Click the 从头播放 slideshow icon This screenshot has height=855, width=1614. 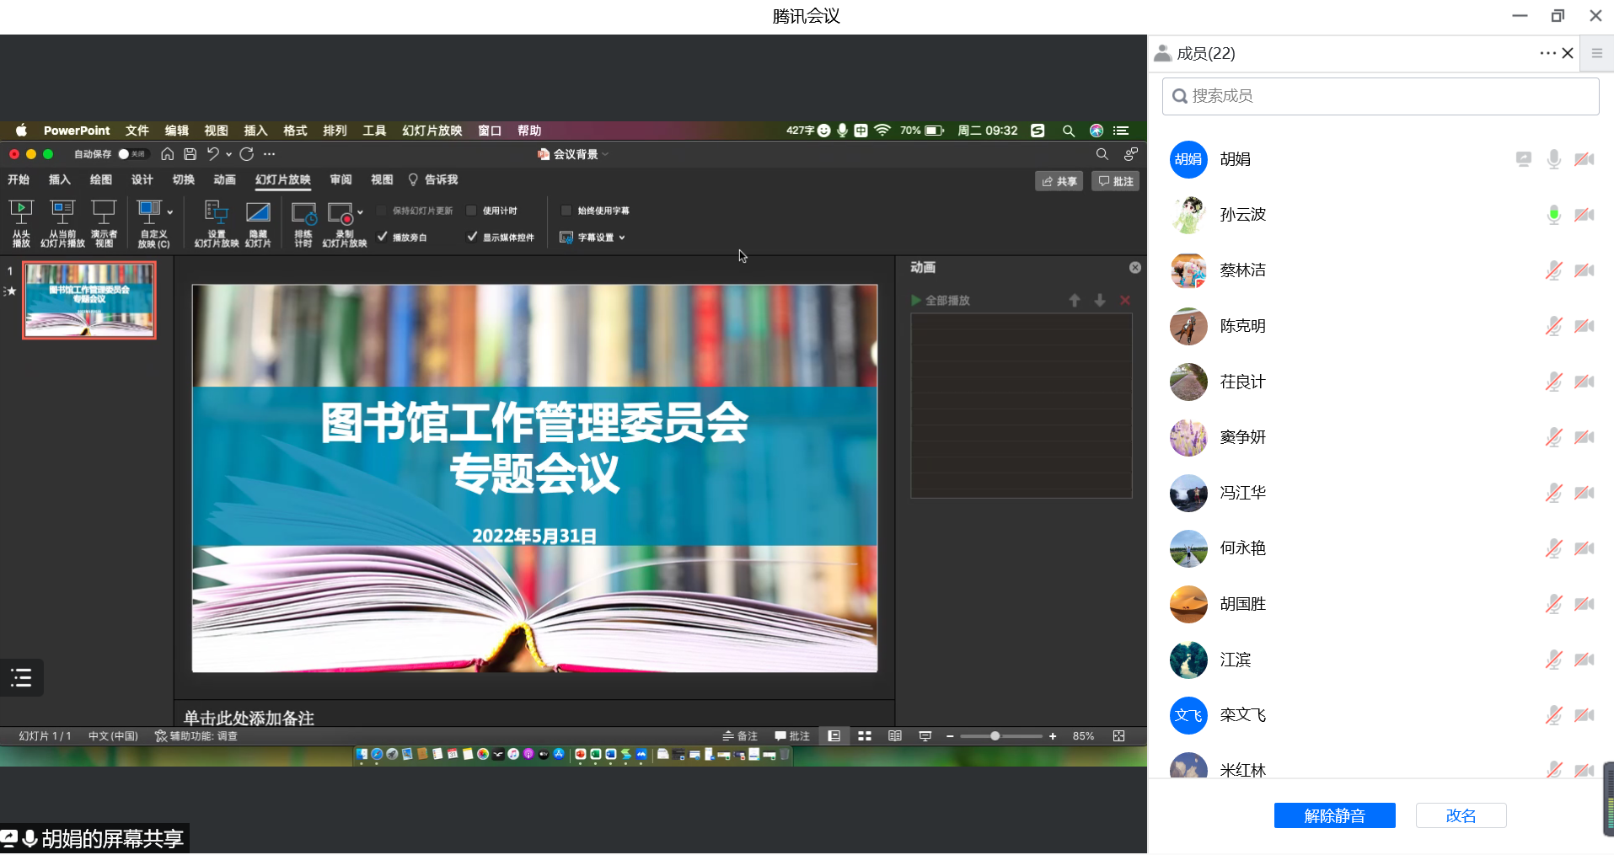(x=21, y=213)
